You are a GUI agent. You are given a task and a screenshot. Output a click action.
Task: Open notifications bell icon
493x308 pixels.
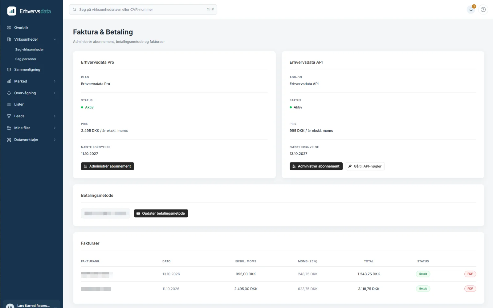[x=471, y=10]
